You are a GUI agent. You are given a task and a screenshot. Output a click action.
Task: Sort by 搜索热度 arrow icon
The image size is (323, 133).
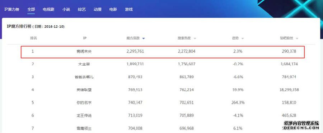[x=195, y=39]
